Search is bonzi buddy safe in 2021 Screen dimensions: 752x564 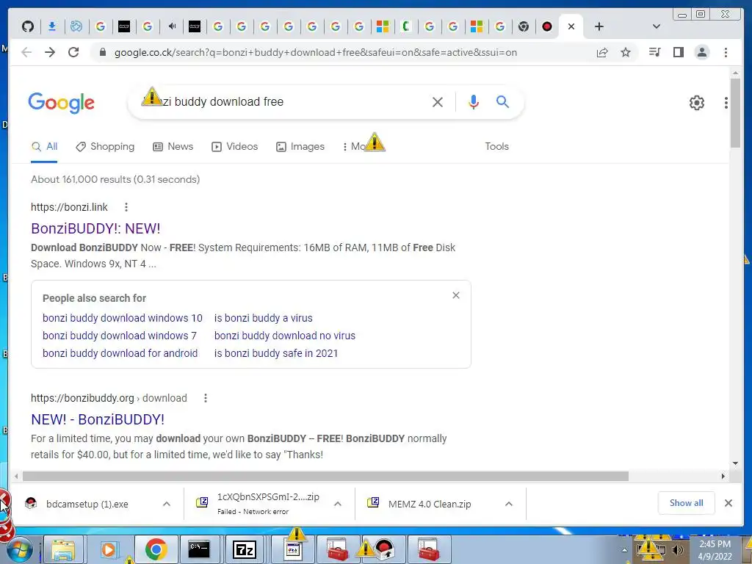tap(276, 353)
